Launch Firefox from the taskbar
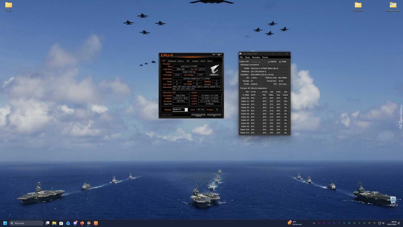 (x=82, y=223)
